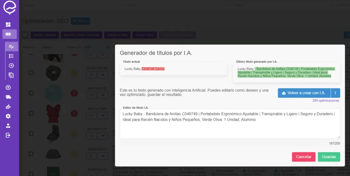The width and height of the screenshot is (350, 176).
Task: Click the eye icon for ASIN B07NVSMT2R
Action: pyautogui.click(x=103, y=75)
